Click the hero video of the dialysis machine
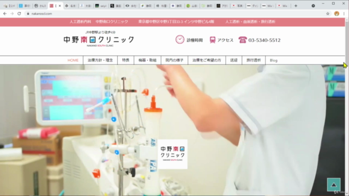 (172, 130)
